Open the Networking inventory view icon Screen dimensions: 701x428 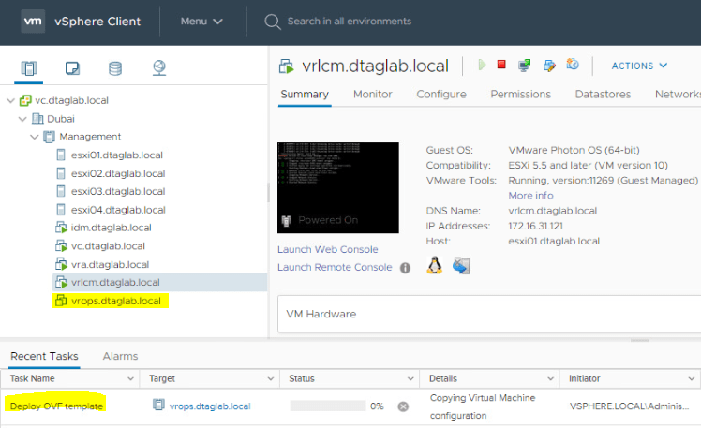158,68
